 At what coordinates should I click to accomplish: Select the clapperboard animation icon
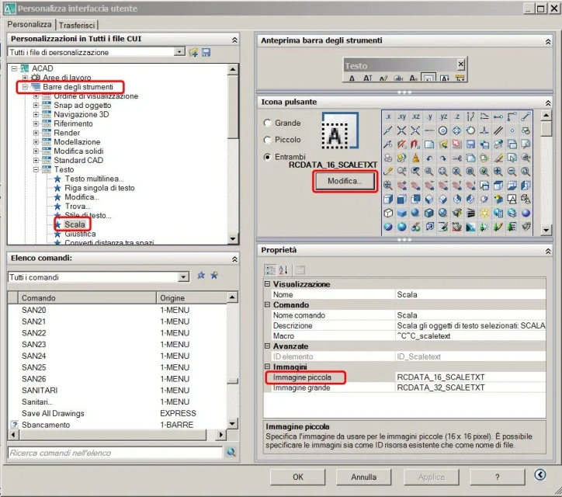[x=470, y=213]
